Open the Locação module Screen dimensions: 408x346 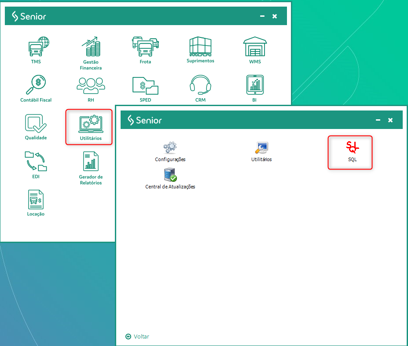pos(36,203)
